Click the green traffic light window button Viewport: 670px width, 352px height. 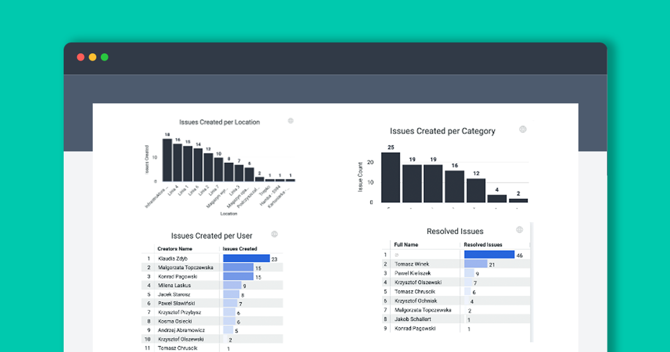point(104,56)
